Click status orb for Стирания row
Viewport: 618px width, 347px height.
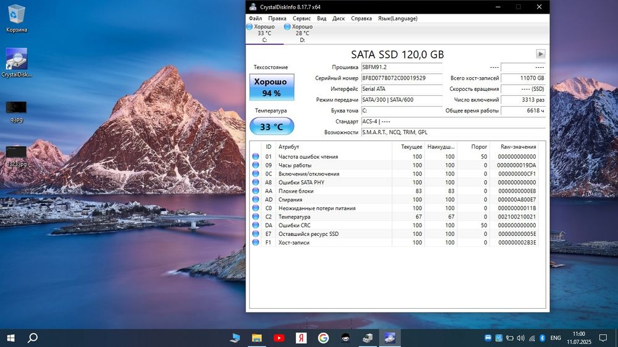coord(255,199)
